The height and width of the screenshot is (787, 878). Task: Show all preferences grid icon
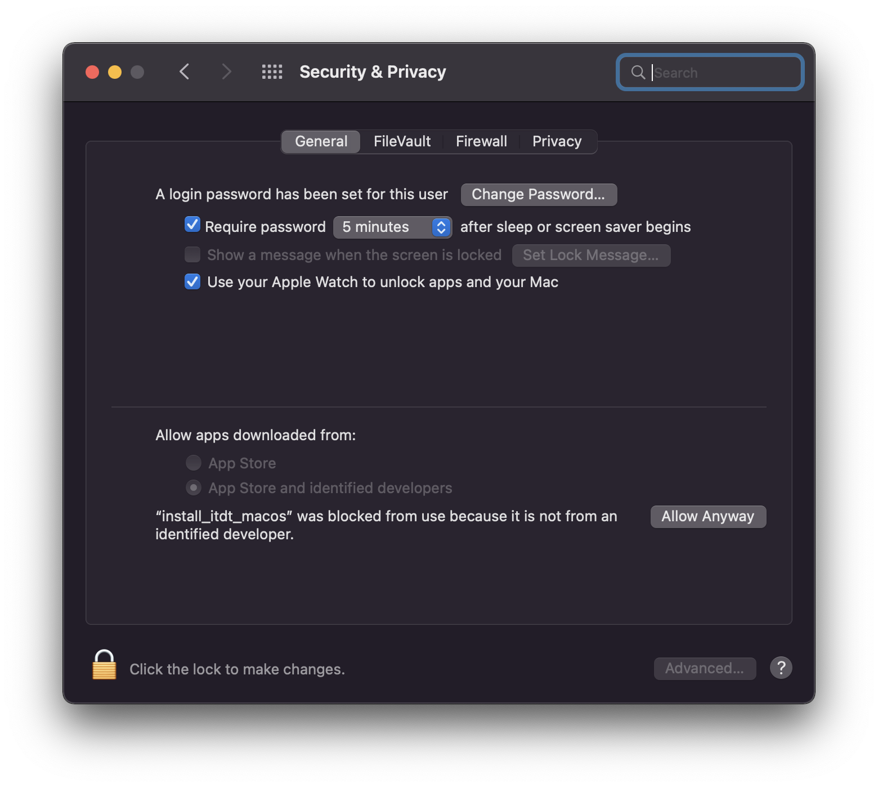click(x=272, y=72)
